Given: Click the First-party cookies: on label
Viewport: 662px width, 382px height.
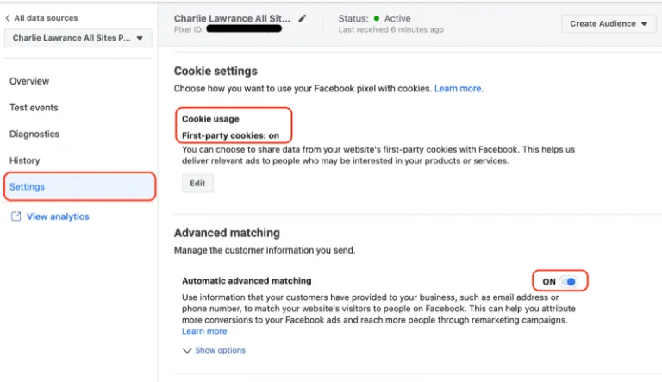Looking at the screenshot, I should tap(230, 135).
